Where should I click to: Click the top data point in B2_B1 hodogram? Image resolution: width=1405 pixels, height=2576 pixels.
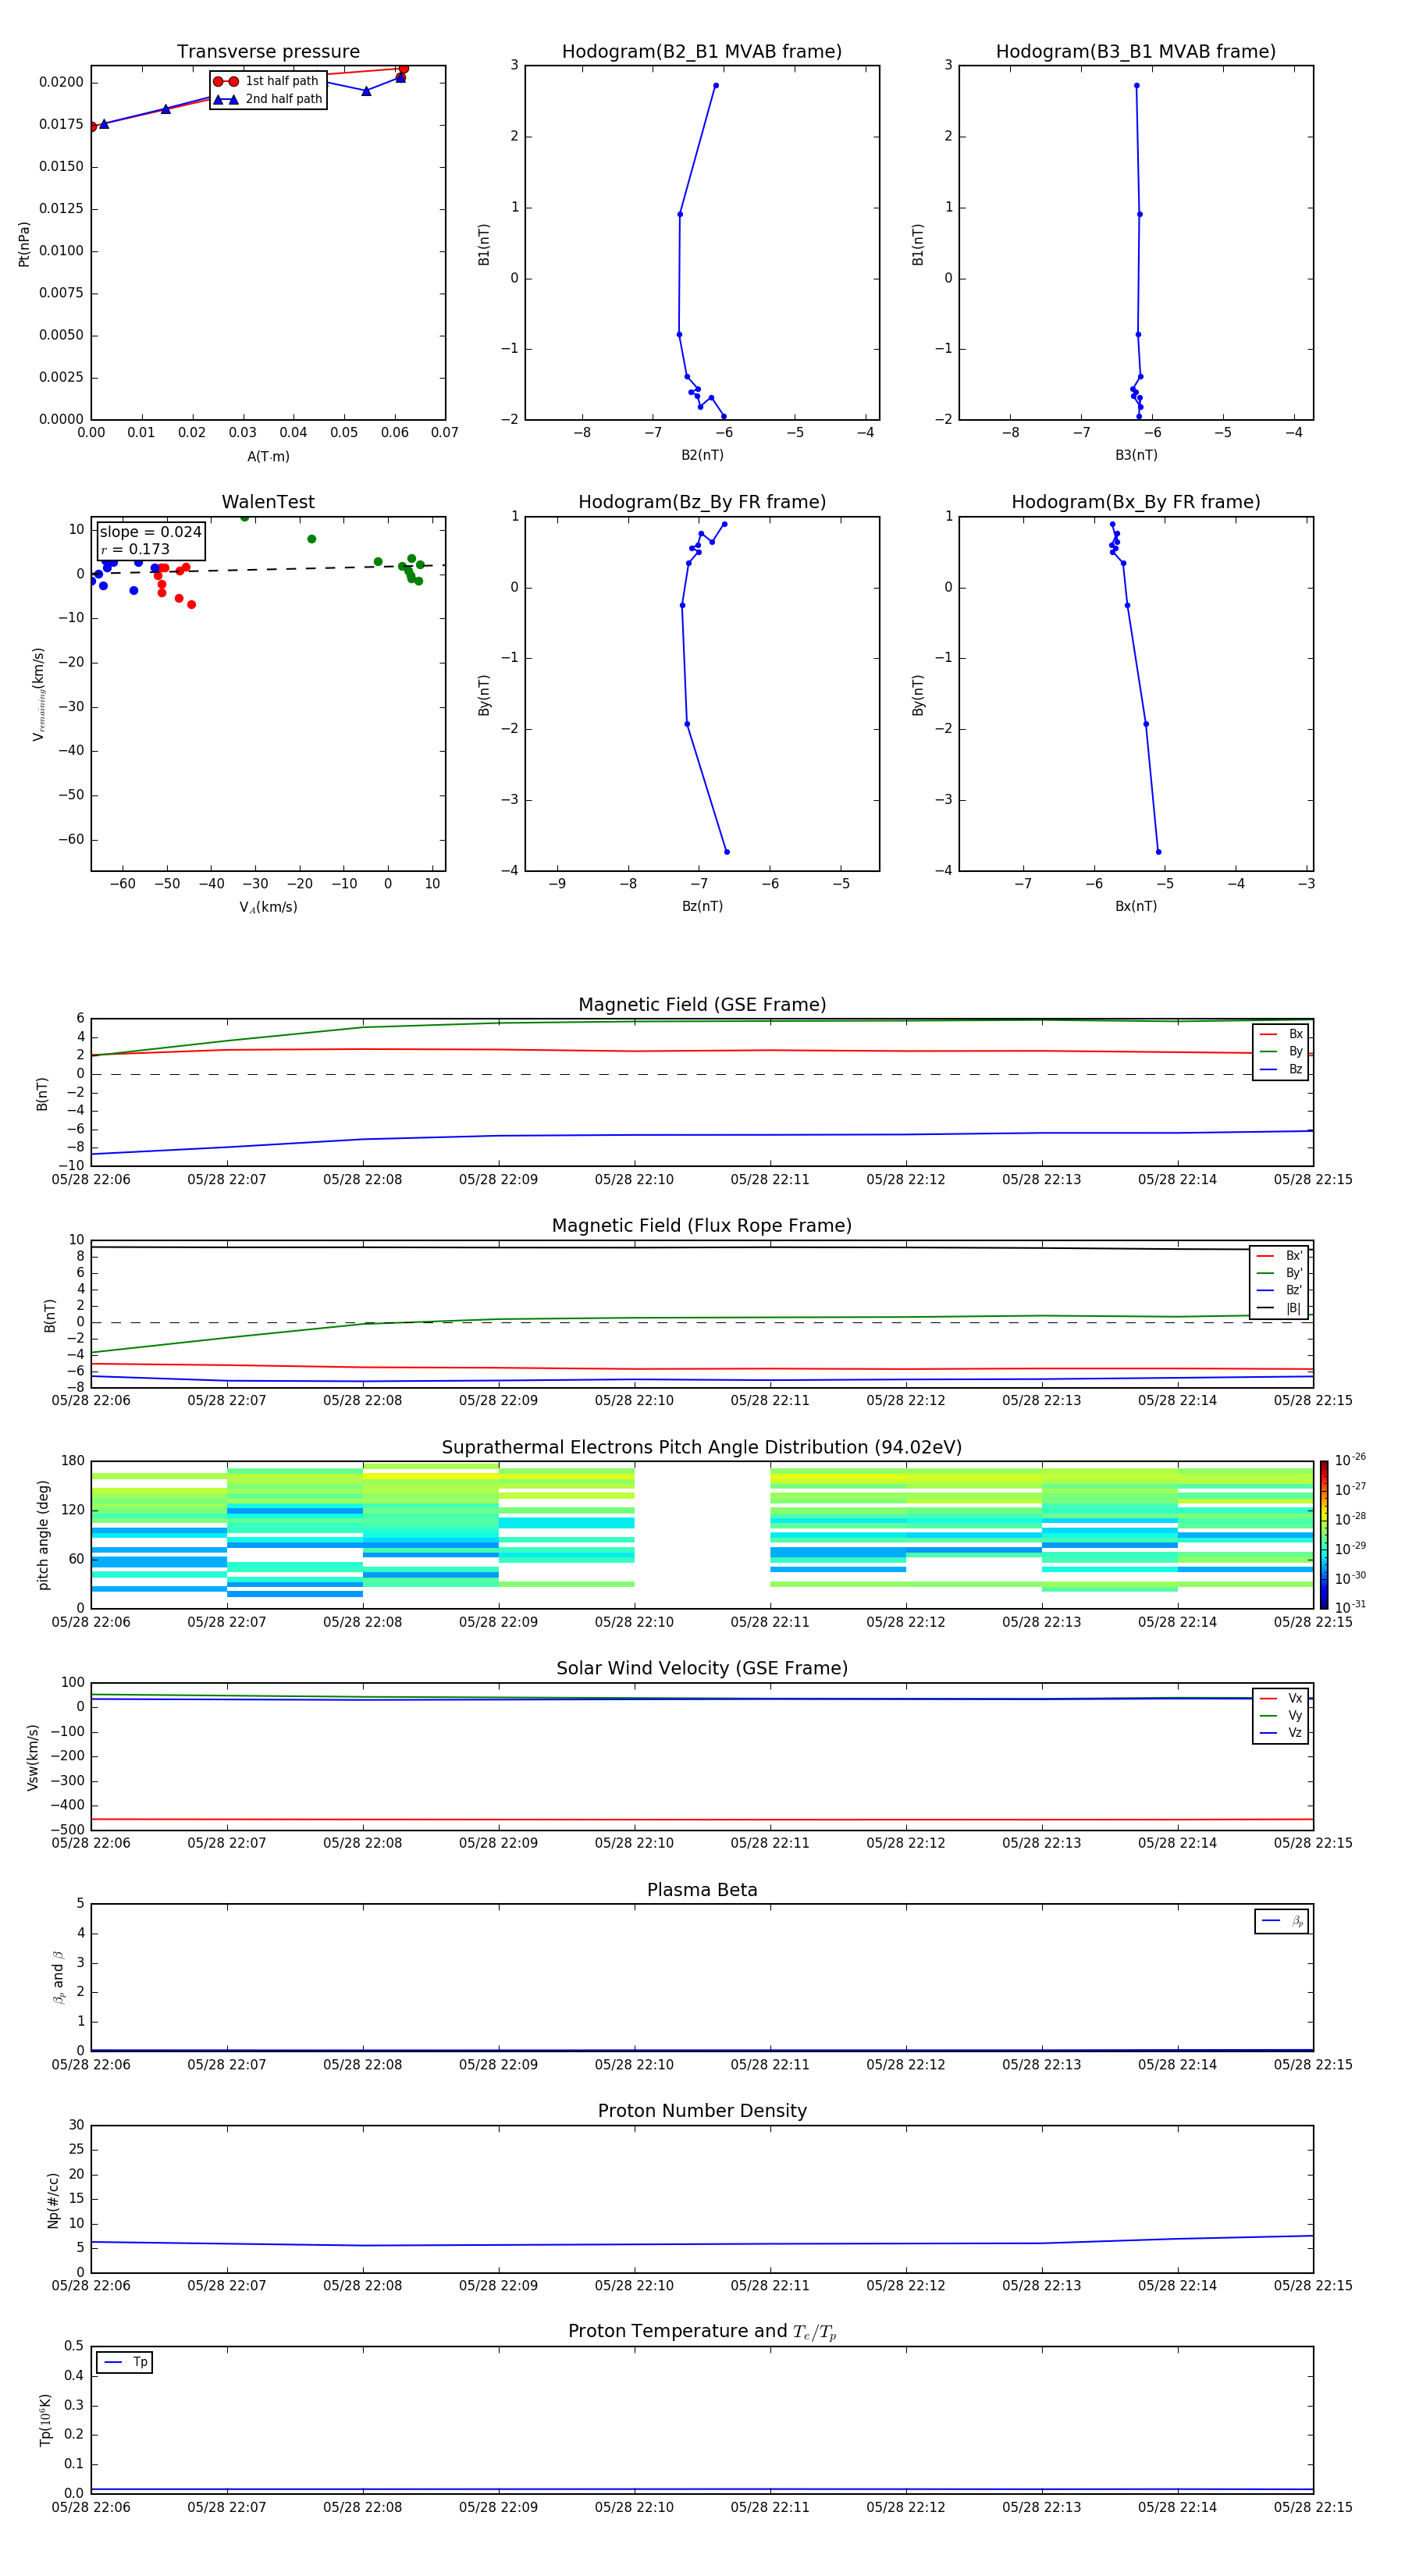pyautogui.click(x=716, y=85)
